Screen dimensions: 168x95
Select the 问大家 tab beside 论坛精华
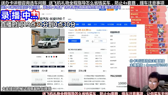(45, 71)
